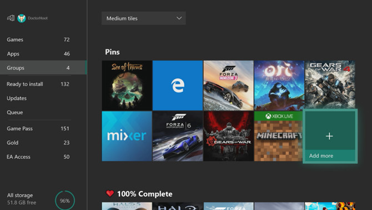Click the chevron arrow on Medium tiles

pos(179,18)
